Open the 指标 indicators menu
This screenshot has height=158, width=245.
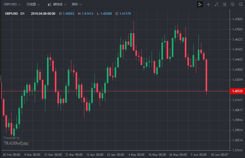tap(77, 4)
